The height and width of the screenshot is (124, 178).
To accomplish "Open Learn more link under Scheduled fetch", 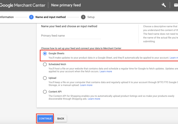I will tap(106, 71).
